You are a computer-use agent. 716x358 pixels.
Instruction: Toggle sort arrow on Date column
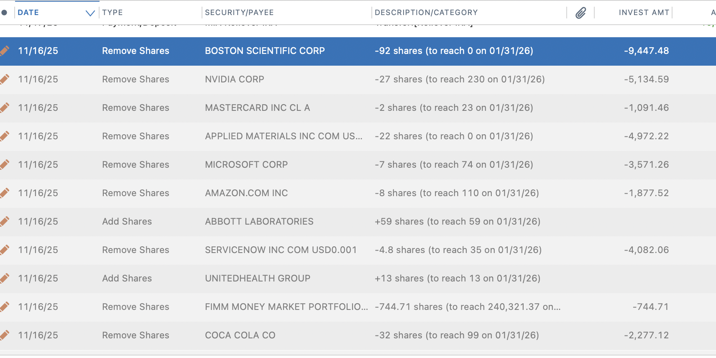(x=90, y=13)
